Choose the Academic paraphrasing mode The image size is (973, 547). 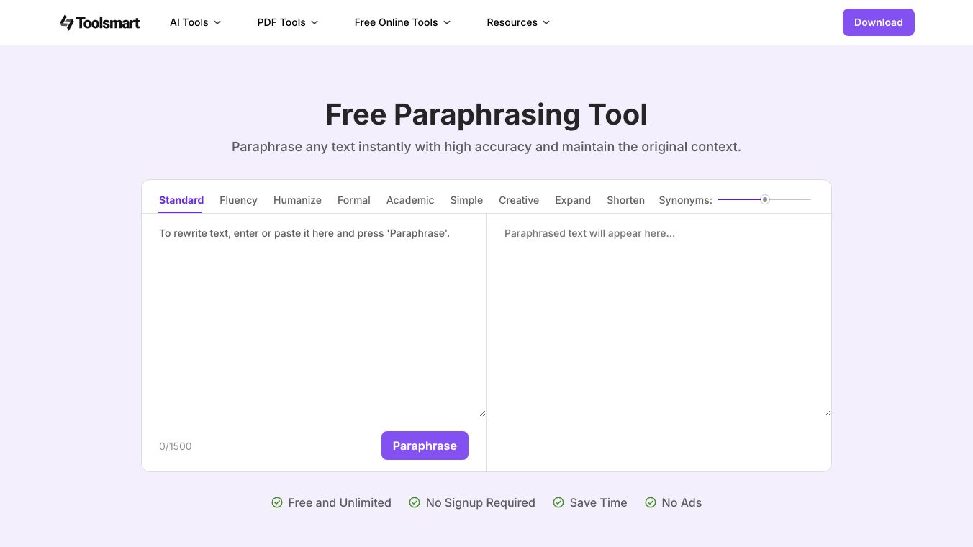click(410, 200)
